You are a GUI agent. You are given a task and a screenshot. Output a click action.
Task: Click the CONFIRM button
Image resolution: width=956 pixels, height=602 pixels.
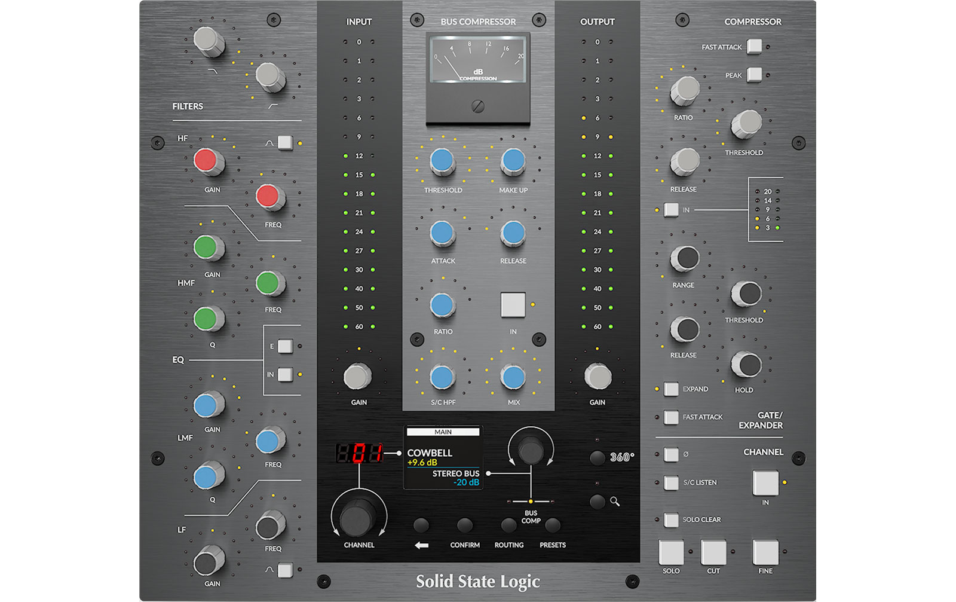coord(465,525)
